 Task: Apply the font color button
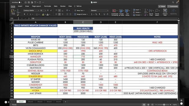[48, 14]
